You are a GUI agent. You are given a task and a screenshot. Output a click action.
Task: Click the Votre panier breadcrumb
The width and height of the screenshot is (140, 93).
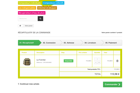coord(29,26)
